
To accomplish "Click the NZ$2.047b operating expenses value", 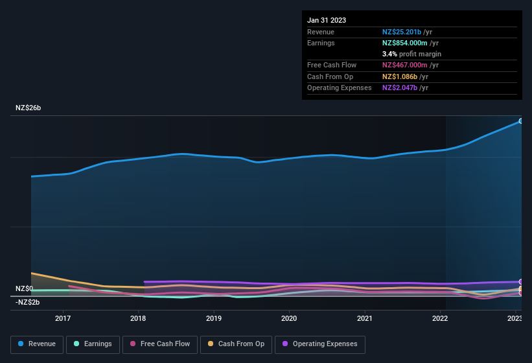I will click(x=400, y=88).
